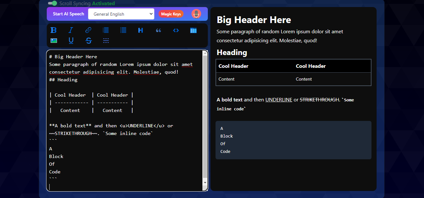
Task: Apply underline formatting from toolbar
Action: pos(71,41)
